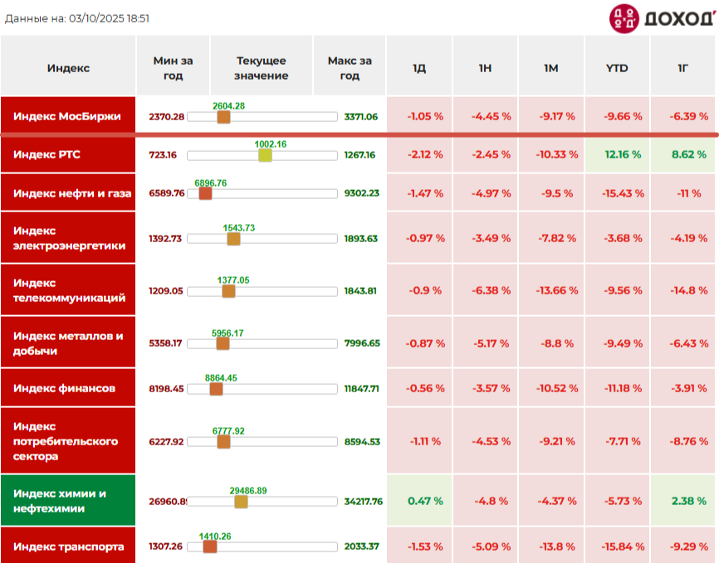
Task: Click МосБиржи yearly minimum 2370.28
Action: [166, 117]
